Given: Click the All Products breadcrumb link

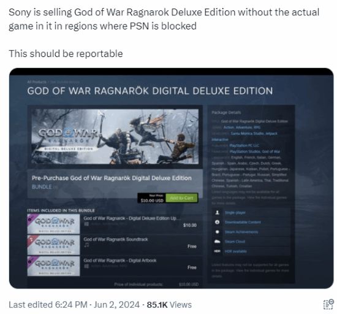Looking at the screenshot, I should pyautogui.click(x=37, y=82).
